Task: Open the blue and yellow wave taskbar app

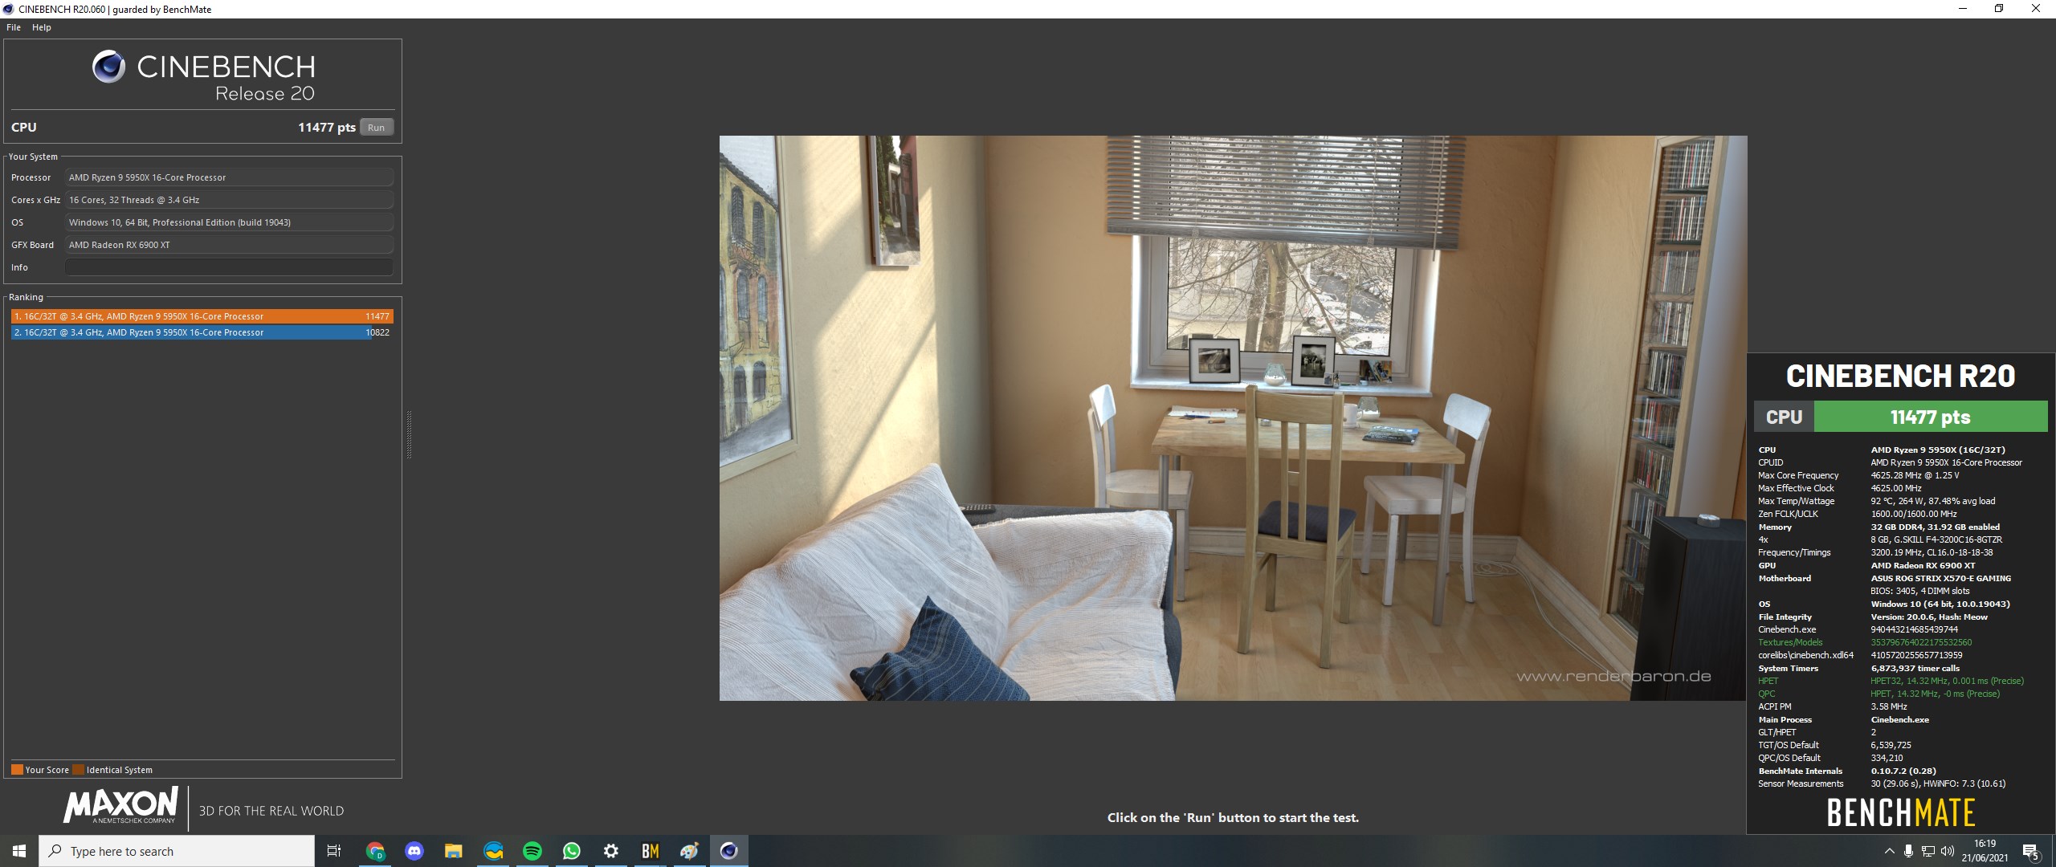Action: point(493,851)
